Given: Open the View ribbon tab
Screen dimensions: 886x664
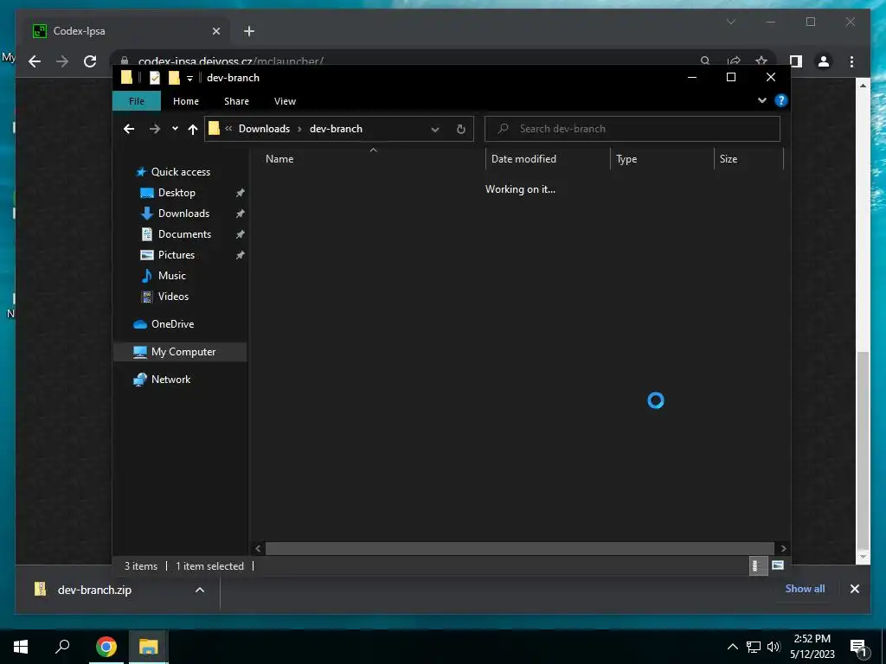Looking at the screenshot, I should tap(285, 101).
